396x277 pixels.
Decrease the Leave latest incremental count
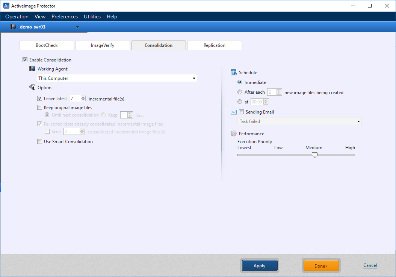pos(83,100)
